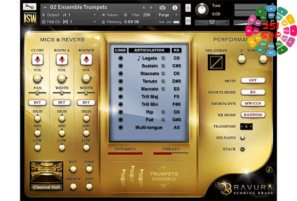Change RR MODE RANDOM setting
Screen dimensions: 297x201
pos(253,115)
